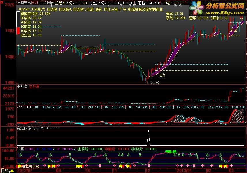Click the 总股本（亿）: 2.000 value
This screenshot has width=247, height=173.
pyautogui.click(x=71, y=3)
